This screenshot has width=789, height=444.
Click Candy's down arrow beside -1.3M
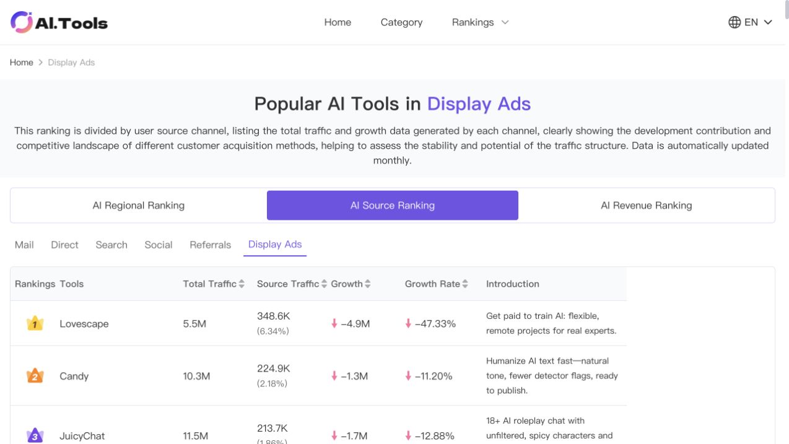[x=334, y=376]
